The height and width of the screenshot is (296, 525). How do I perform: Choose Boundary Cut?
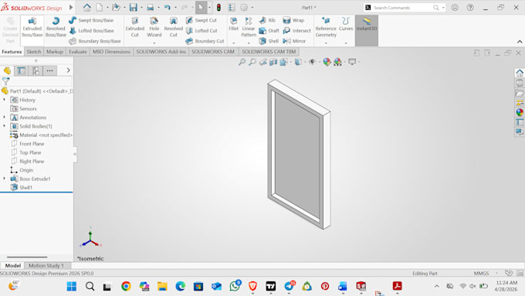(205, 41)
